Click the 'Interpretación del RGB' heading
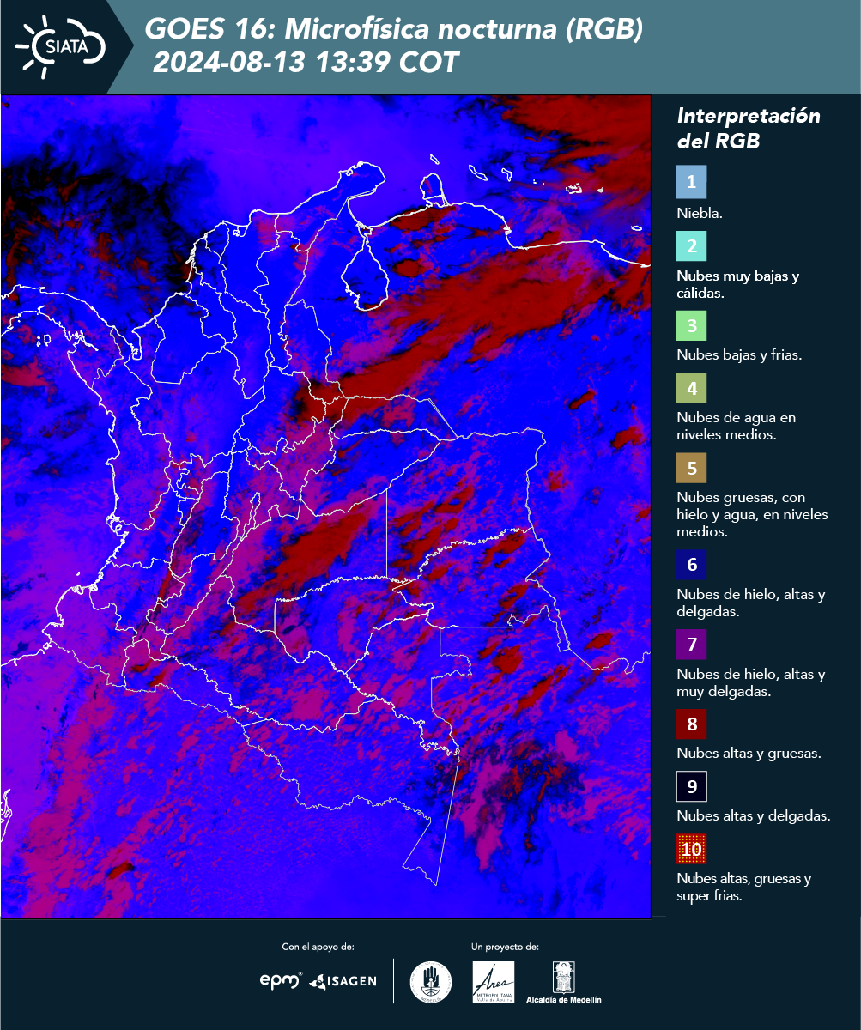 pos(749,129)
